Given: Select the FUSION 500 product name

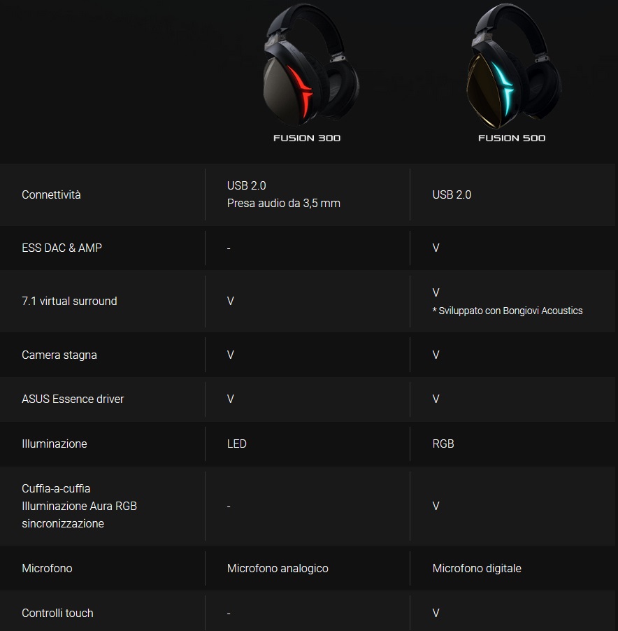Looking at the screenshot, I should tap(512, 138).
